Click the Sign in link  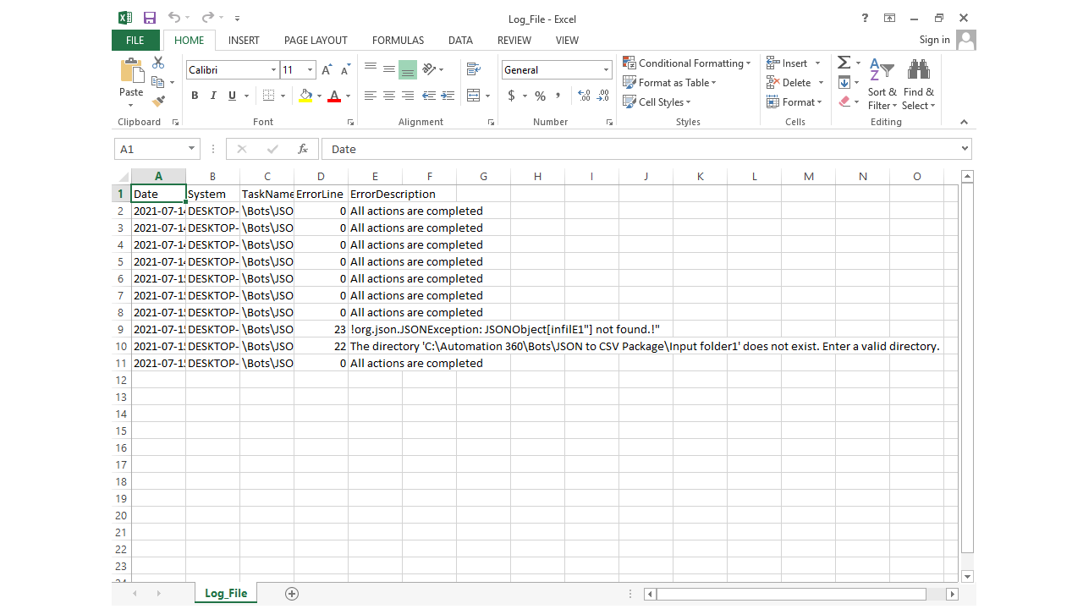pyautogui.click(x=934, y=40)
